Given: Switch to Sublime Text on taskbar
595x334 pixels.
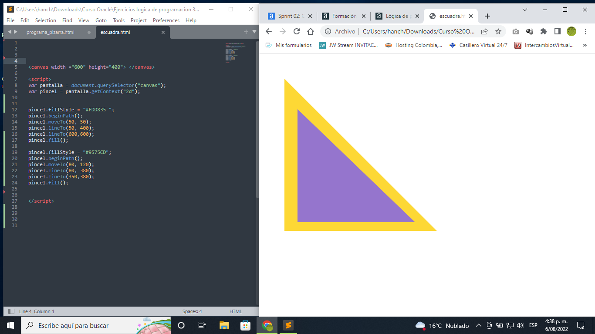Looking at the screenshot, I should [x=288, y=325].
